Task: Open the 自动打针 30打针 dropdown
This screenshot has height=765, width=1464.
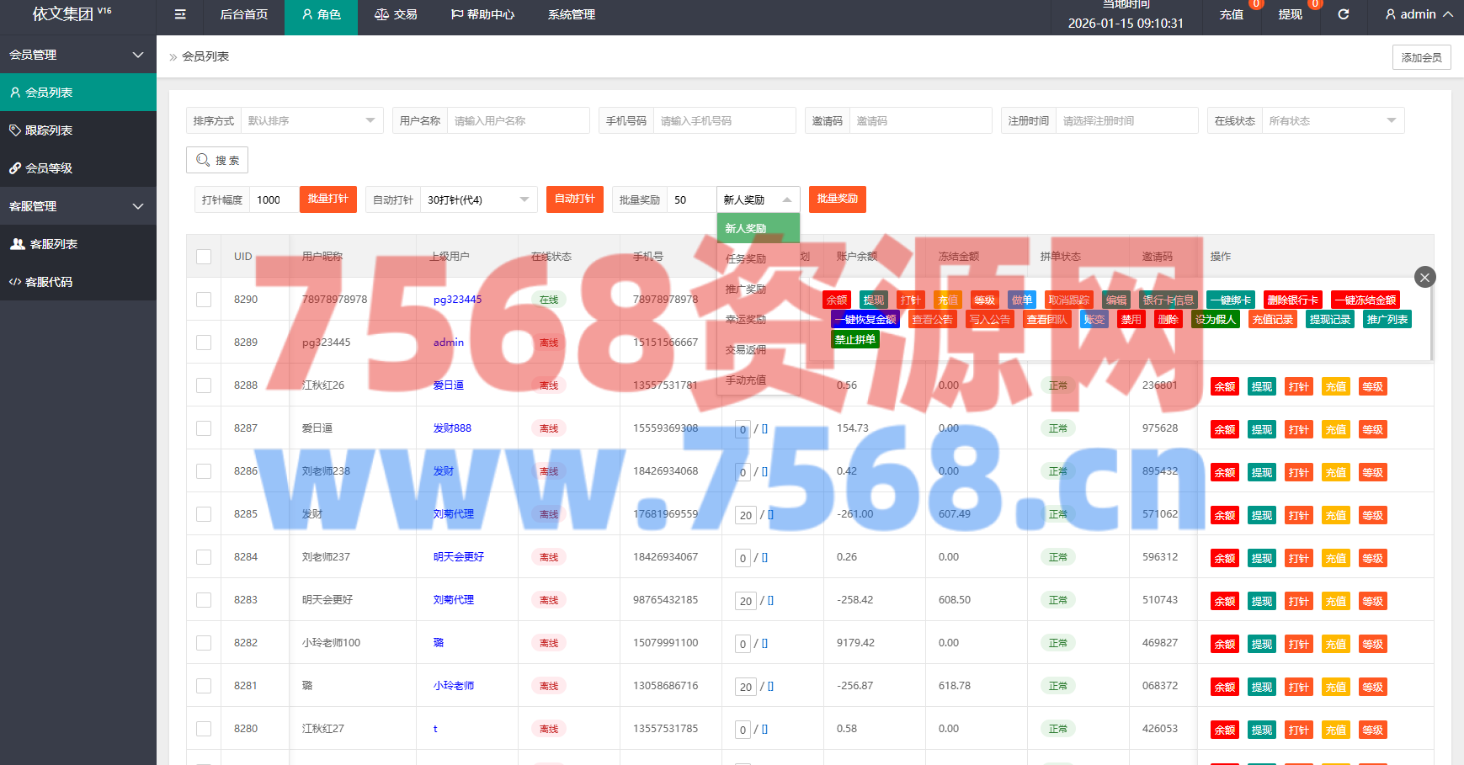Action: pos(478,200)
